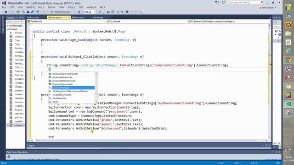Click the Data Tools Operations toolbar icon
294x165 pixels.
click(x=9, y=156)
